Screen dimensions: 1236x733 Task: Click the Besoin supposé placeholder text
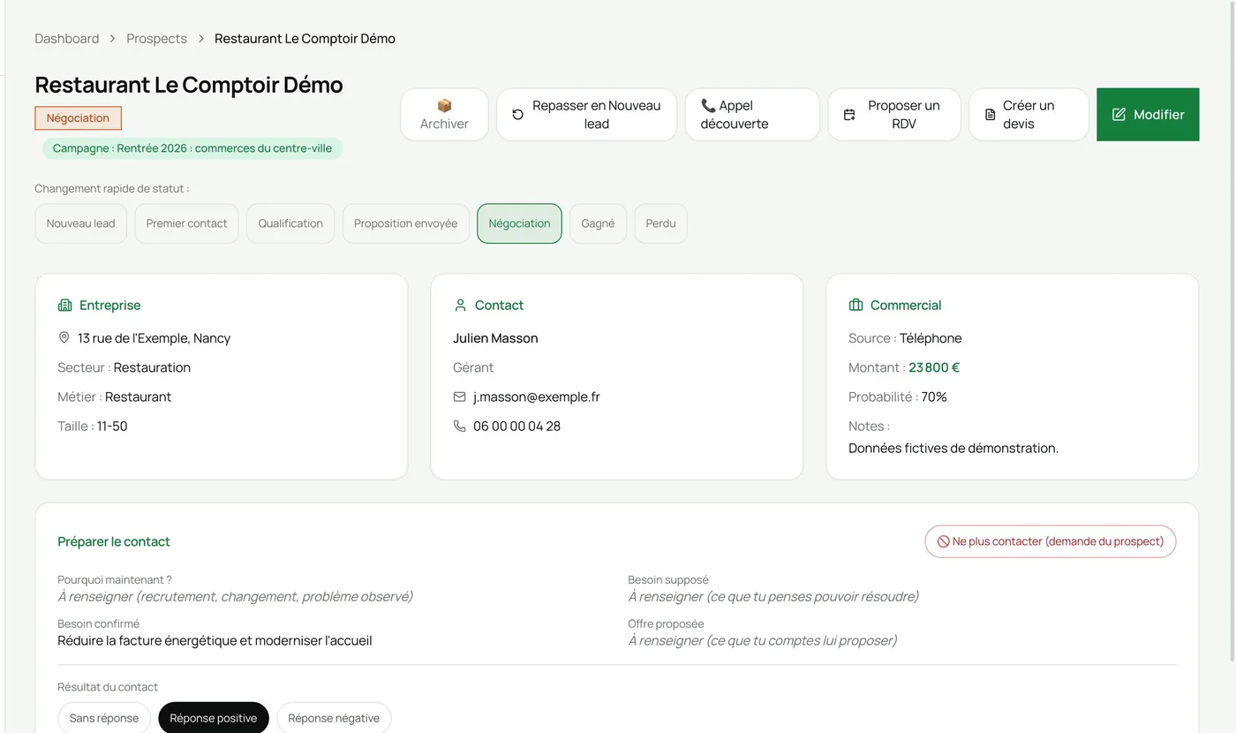point(773,596)
